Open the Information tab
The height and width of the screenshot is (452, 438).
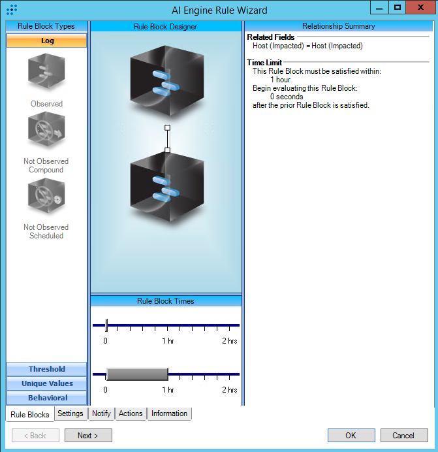[x=169, y=413]
